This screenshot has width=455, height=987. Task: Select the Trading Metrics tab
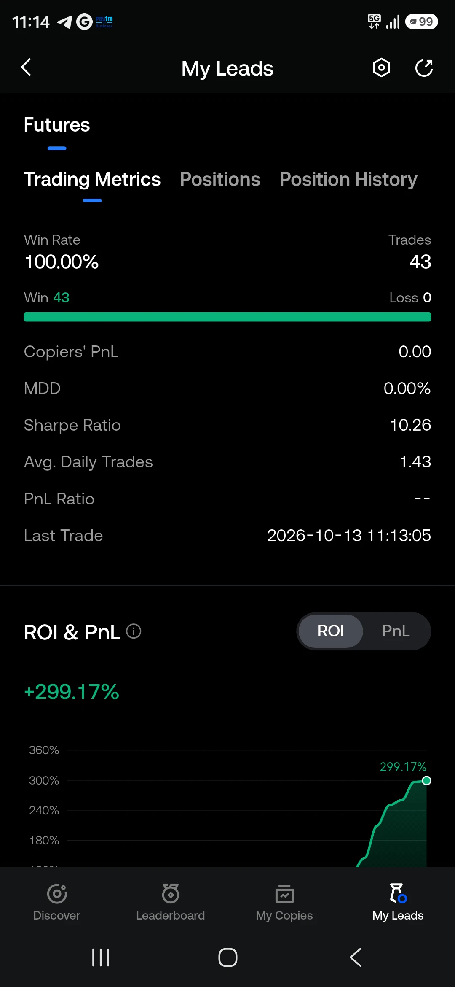[92, 179]
